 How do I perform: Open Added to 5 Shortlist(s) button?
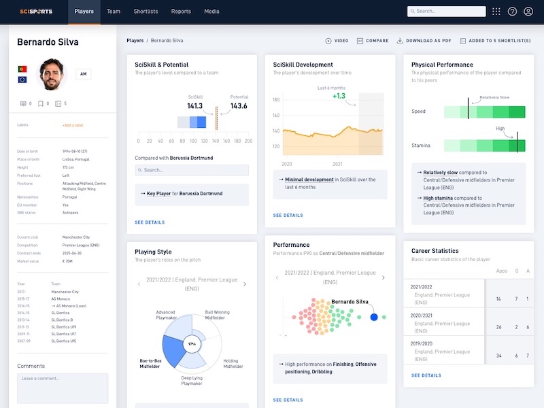[494, 41]
